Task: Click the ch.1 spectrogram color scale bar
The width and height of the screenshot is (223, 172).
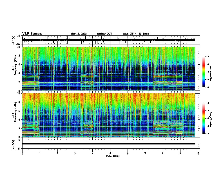Action: point(204,72)
